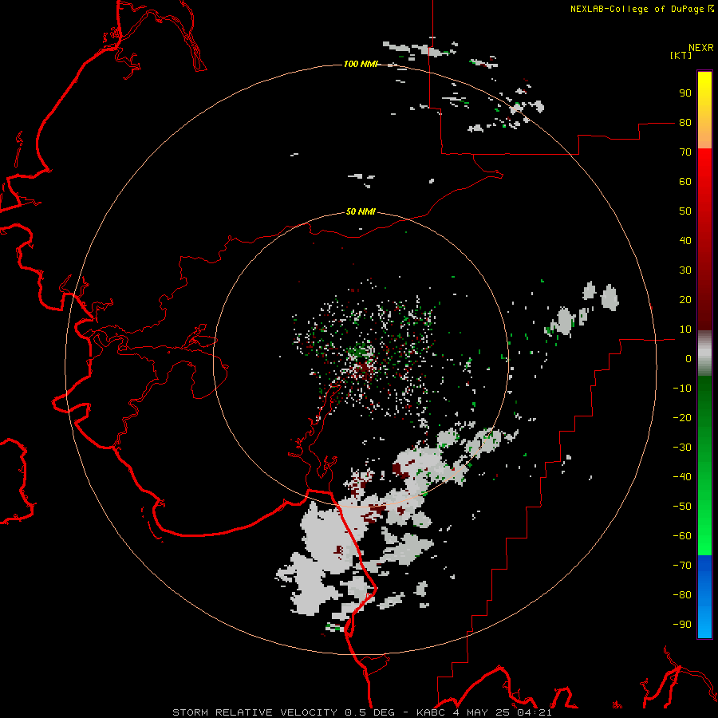The width and height of the screenshot is (718, 718).
Task: Click the -70 value on the velocity scale
Action: (682, 566)
